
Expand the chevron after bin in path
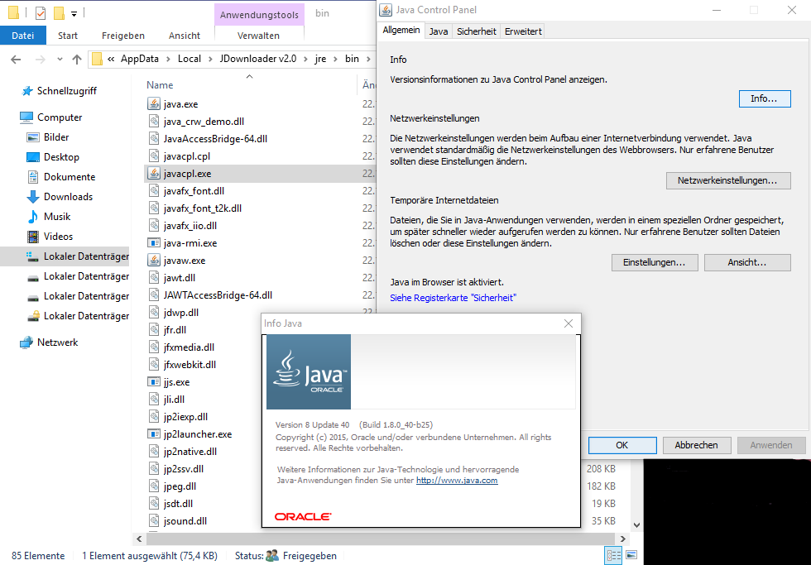(368, 59)
